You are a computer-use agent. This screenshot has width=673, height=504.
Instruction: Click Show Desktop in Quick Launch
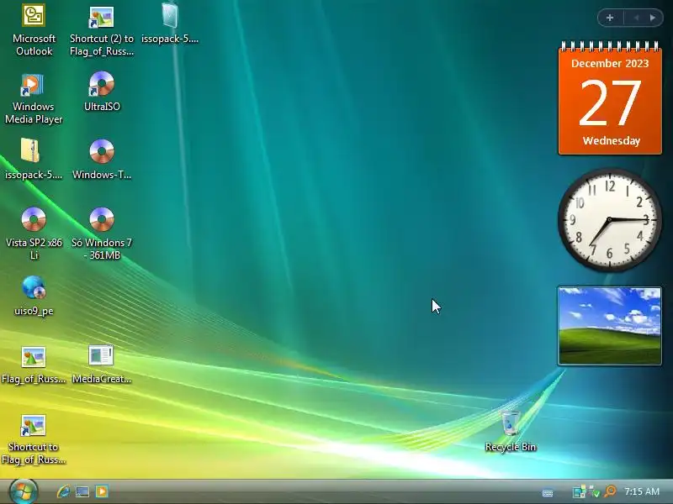click(82, 491)
